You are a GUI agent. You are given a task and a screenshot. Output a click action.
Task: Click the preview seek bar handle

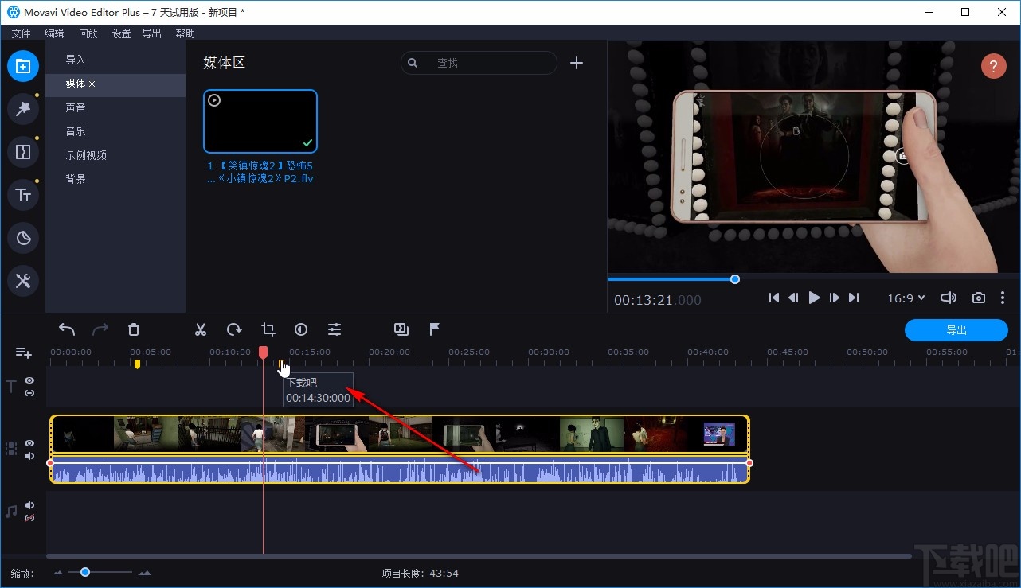pyautogui.click(x=735, y=279)
